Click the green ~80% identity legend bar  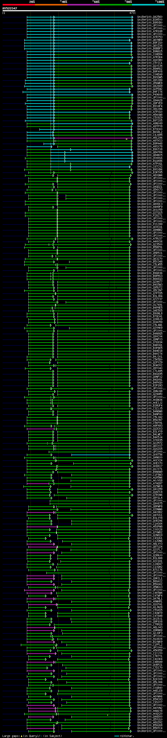pos(116,5)
